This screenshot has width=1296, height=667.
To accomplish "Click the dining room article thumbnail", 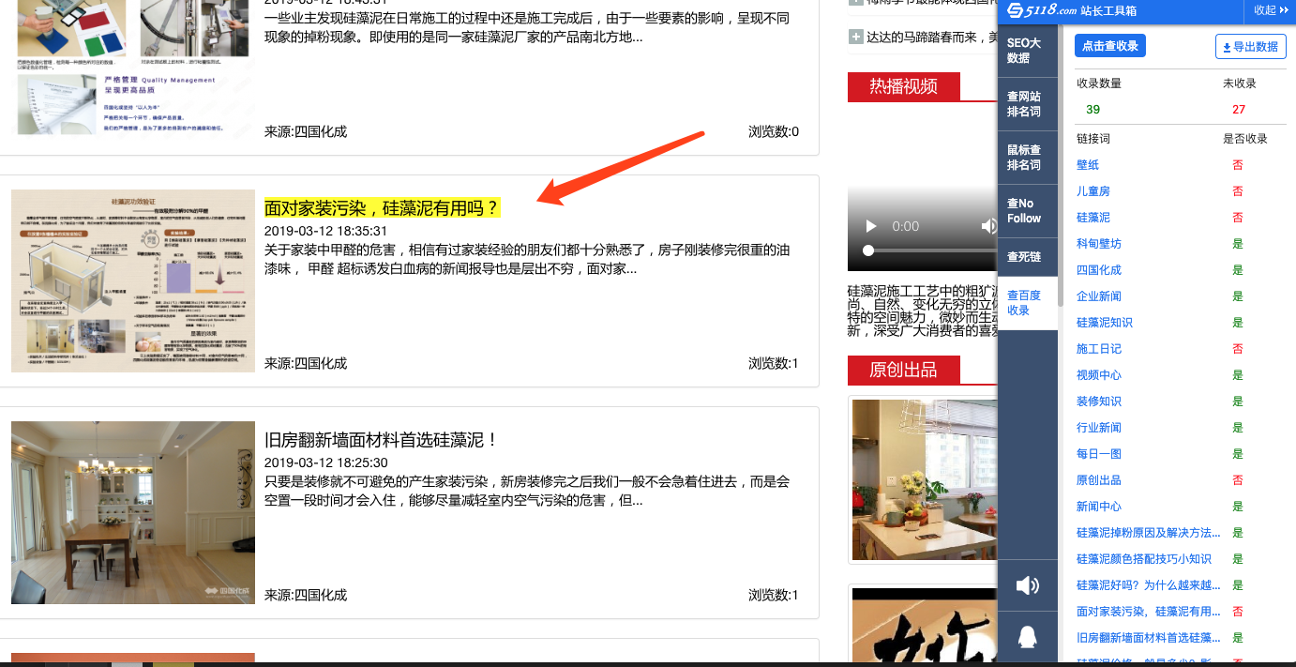I will point(133,512).
